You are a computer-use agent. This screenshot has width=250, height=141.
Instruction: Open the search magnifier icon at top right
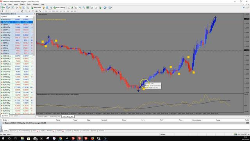coord(244,7)
